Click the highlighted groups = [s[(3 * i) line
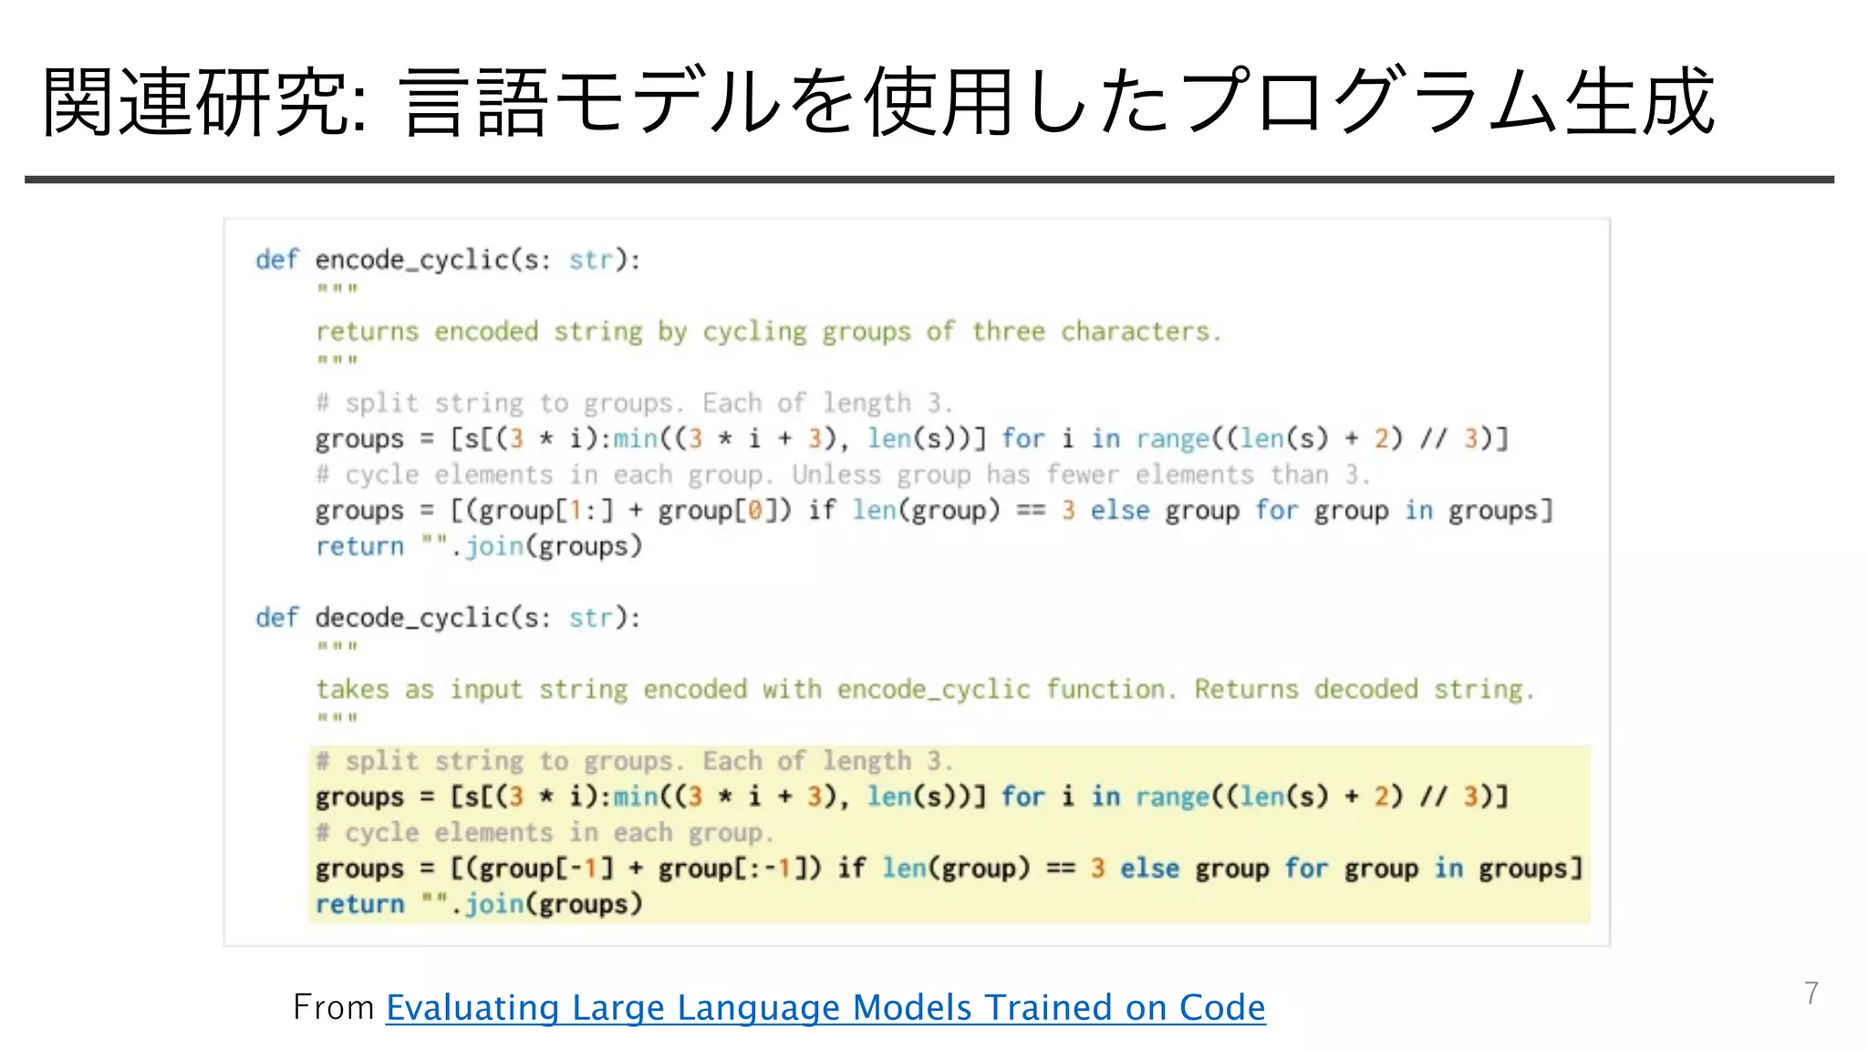 [x=912, y=797]
